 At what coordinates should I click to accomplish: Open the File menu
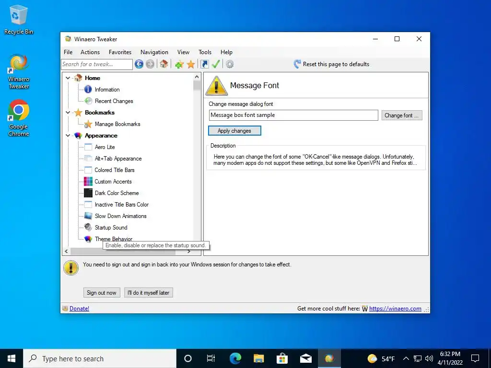[x=68, y=52]
